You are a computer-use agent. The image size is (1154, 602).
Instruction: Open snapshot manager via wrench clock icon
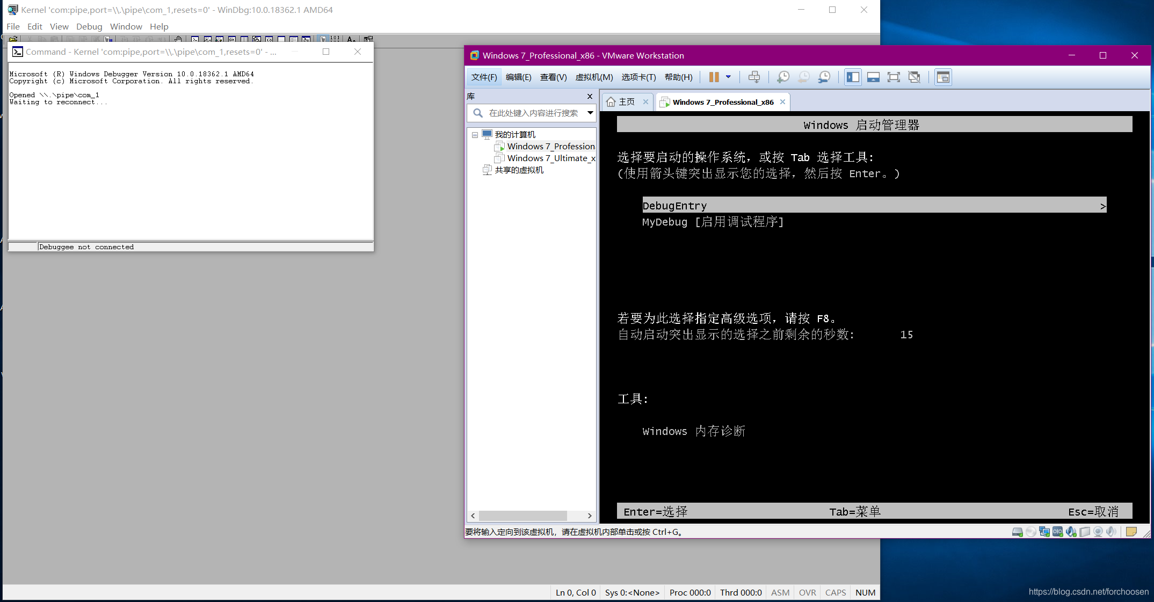click(824, 77)
